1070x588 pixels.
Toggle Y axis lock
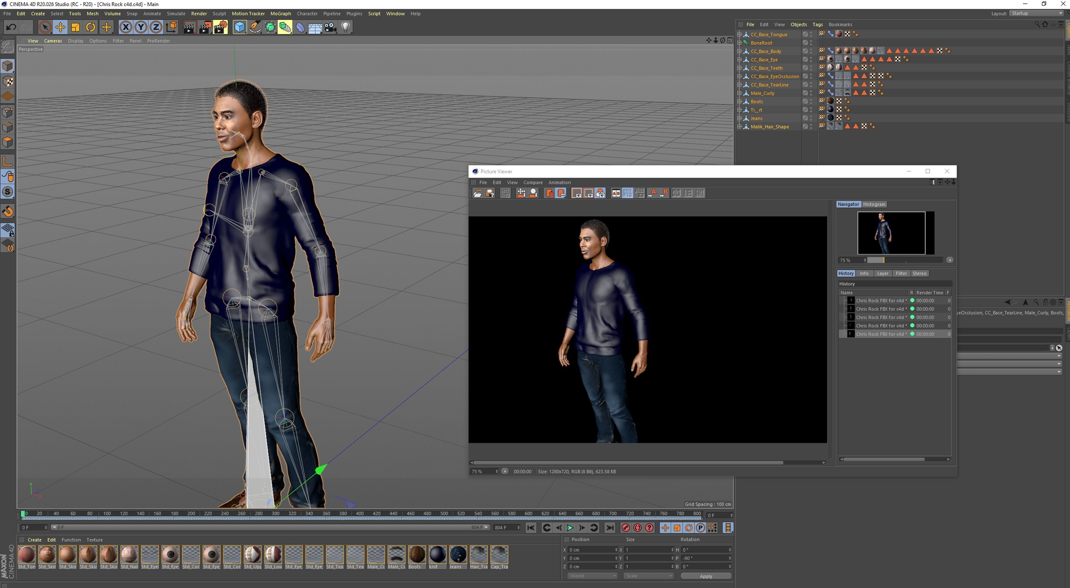coord(141,27)
